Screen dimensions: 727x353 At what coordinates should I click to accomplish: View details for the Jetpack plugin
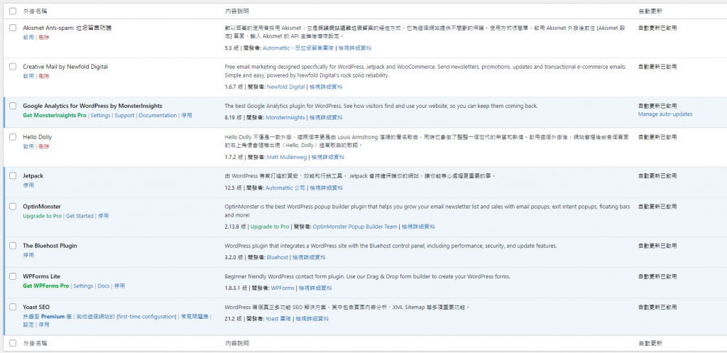tap(327, 188)
